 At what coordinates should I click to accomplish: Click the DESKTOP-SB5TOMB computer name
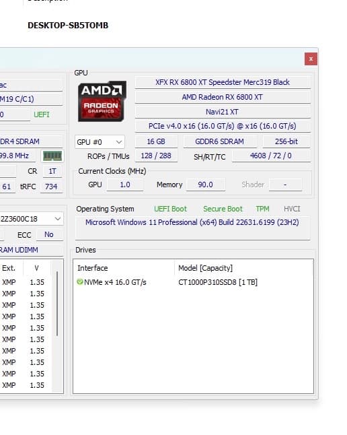pyautogui.click(x=68, y=25)
